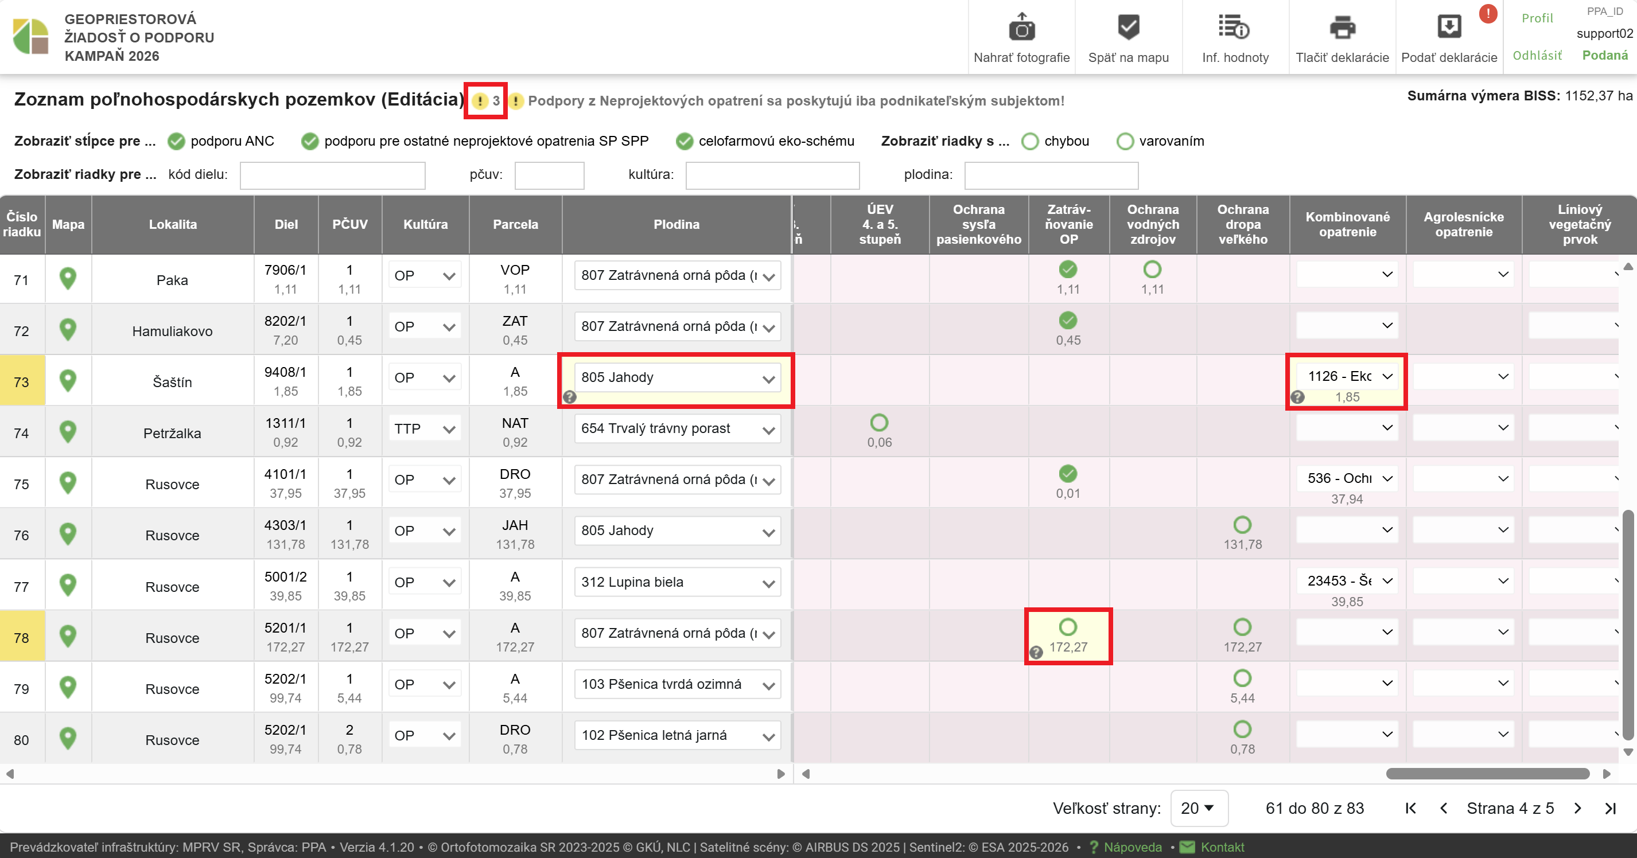The image size is (1637, 858).
Task: Toggle the podporu ANC column checkbox
Action: point(176,141)
